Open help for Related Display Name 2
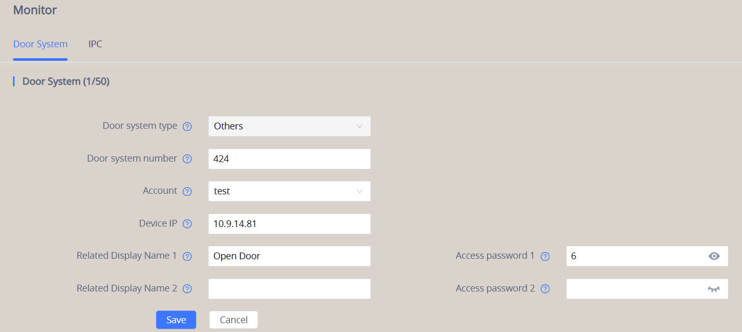Viewport: 742px width, 332px height. 187,288
